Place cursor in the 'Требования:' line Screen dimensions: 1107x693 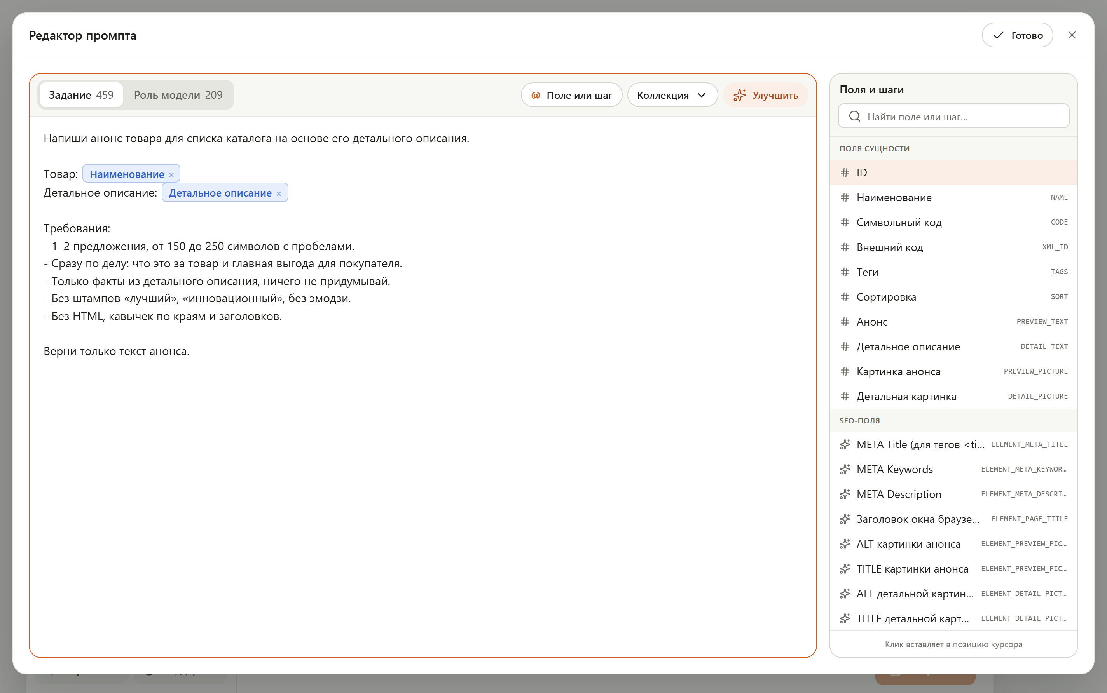point(77,228)
